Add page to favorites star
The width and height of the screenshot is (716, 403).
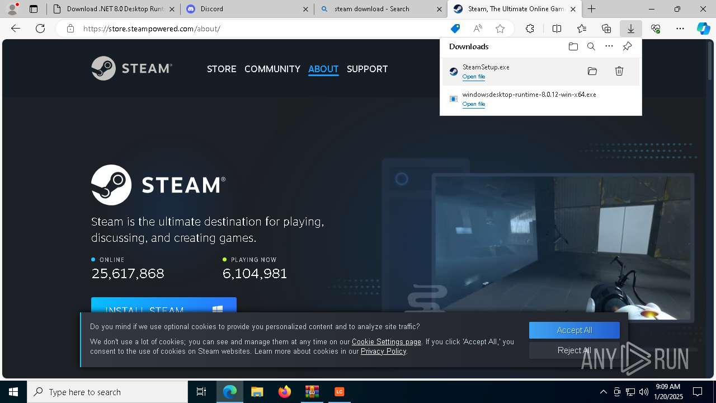tap(500, 29)
